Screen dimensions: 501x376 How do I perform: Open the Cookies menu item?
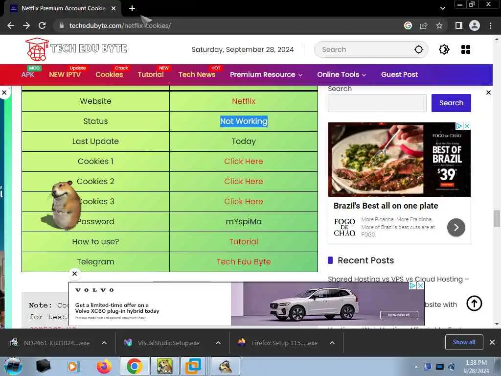tap(109, 74)
